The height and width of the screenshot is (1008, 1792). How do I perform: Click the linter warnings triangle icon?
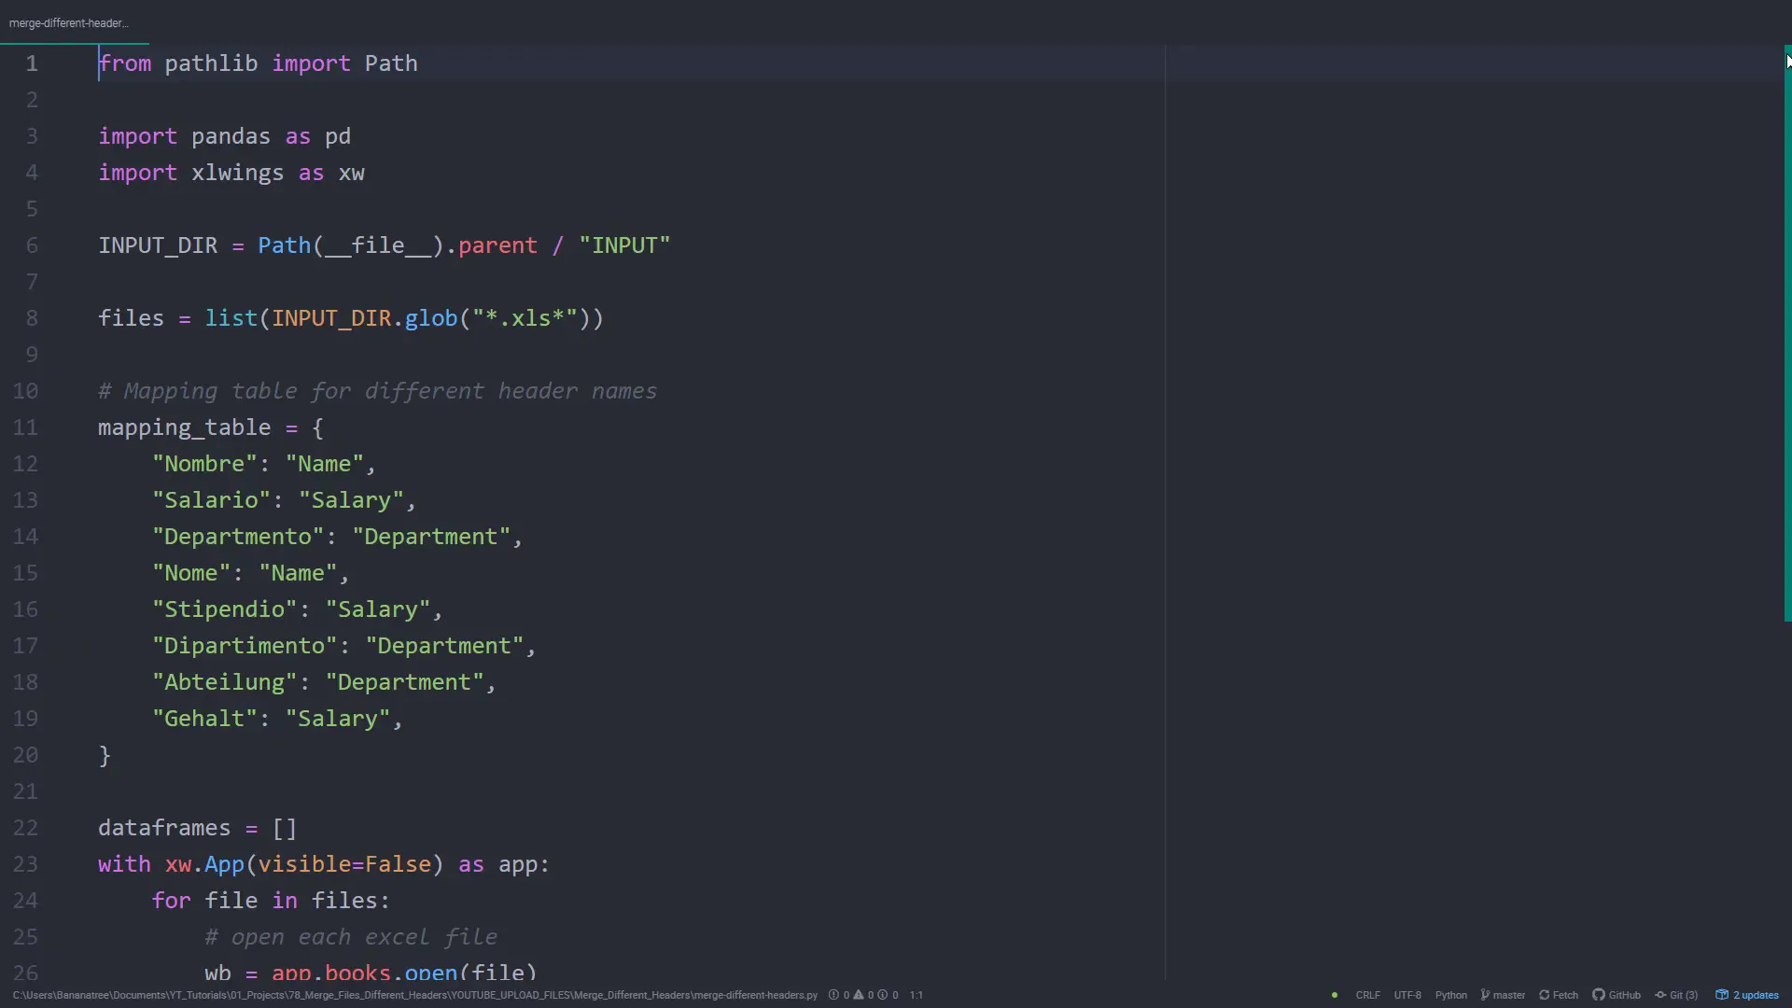pos(859,995)
